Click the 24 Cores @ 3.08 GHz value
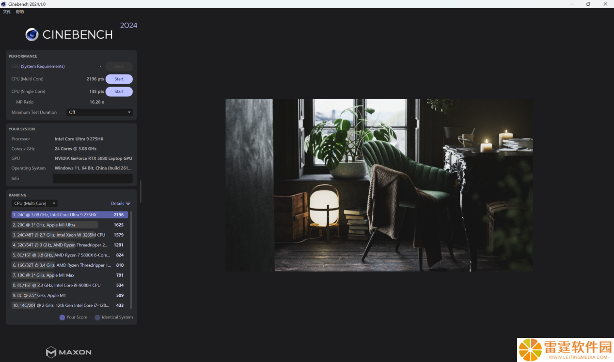 76,149
